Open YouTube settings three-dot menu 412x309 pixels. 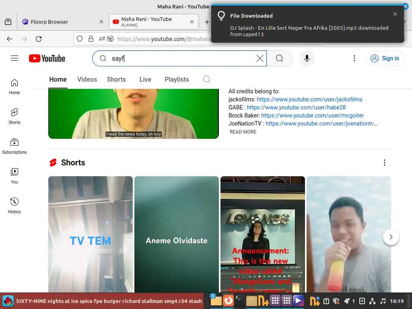[354, 58]
